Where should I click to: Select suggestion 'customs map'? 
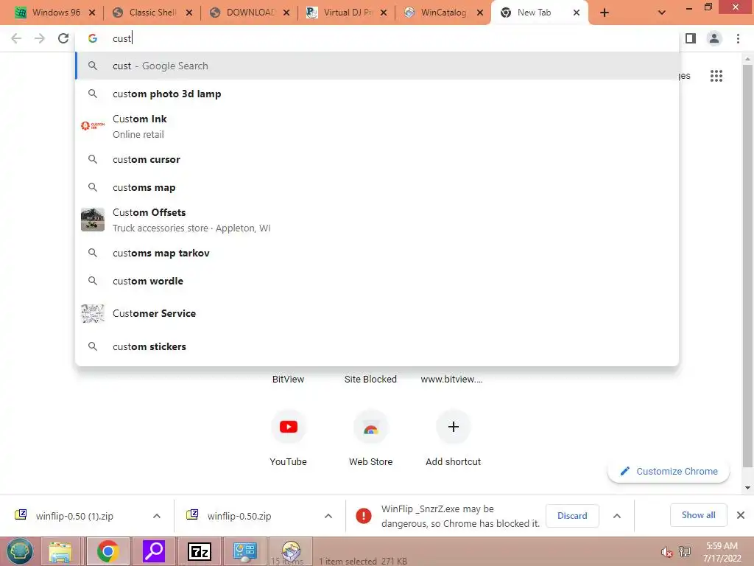377,187
